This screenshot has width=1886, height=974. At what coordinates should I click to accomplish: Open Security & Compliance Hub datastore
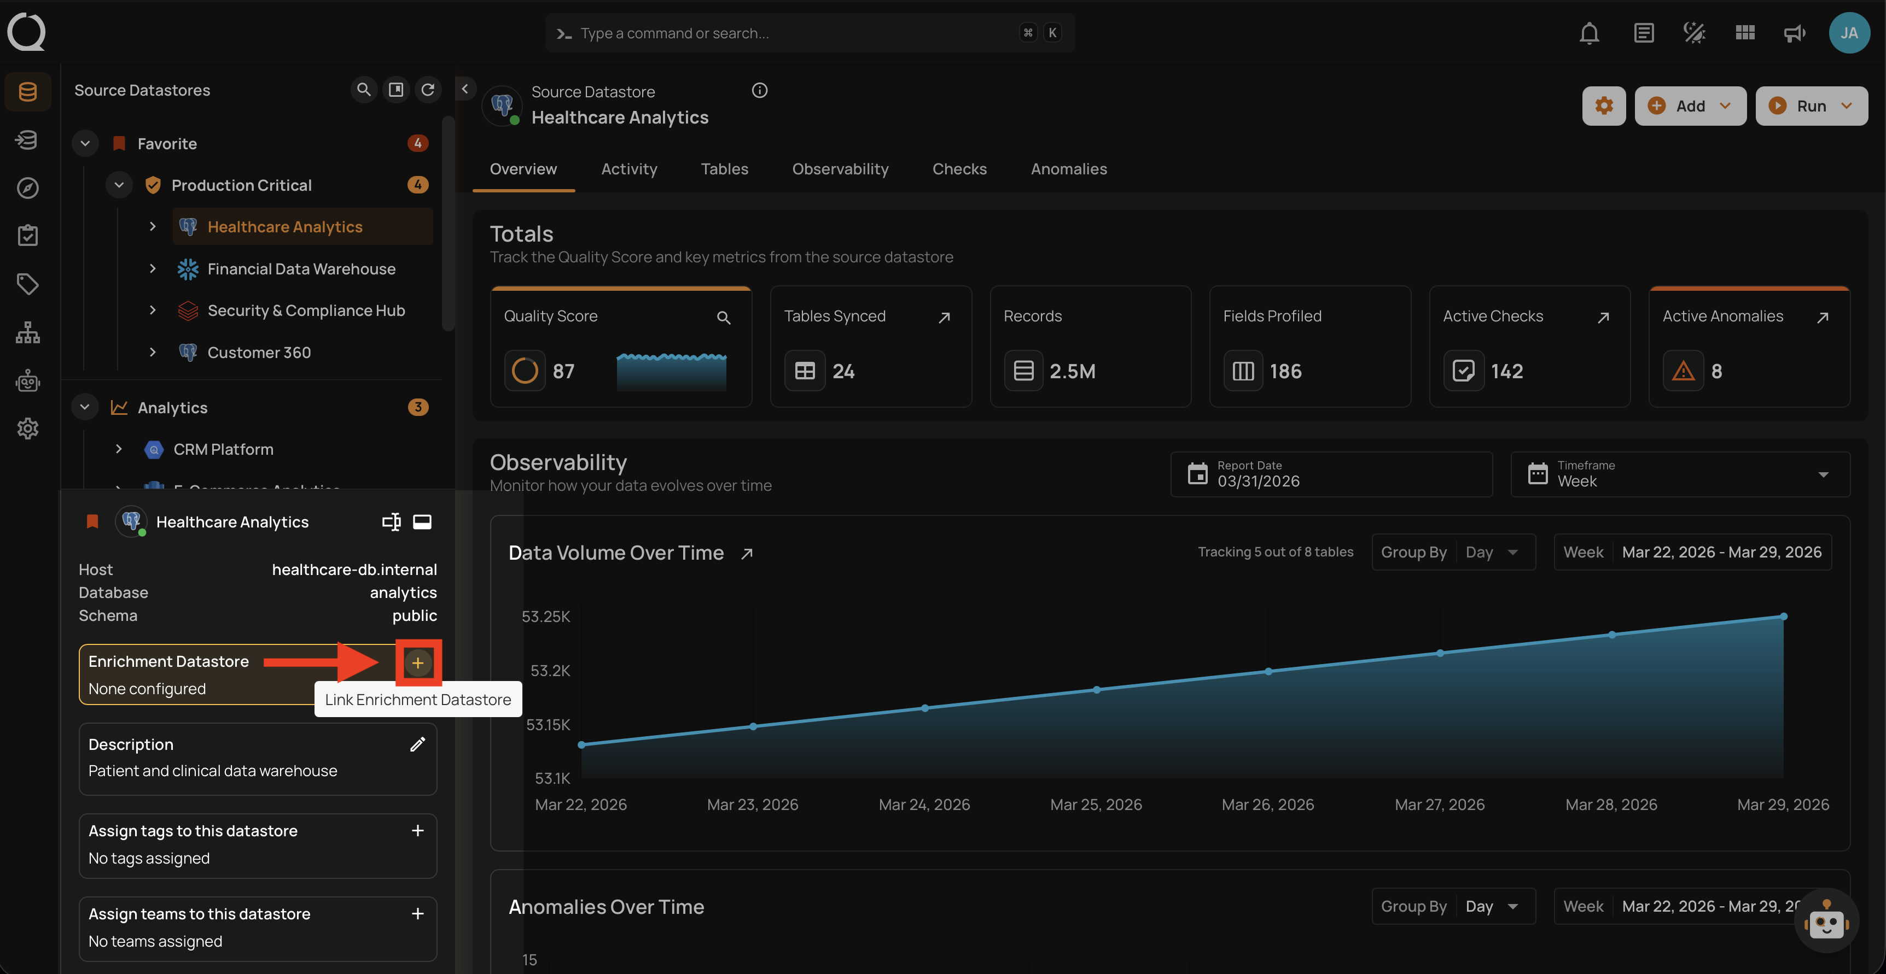coord(306,310)
